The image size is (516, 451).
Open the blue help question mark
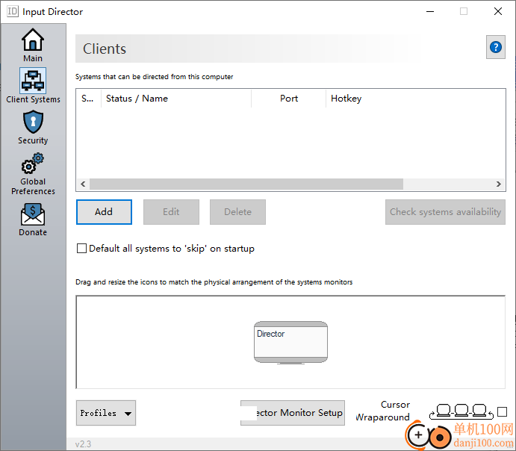tap(496, 47)
